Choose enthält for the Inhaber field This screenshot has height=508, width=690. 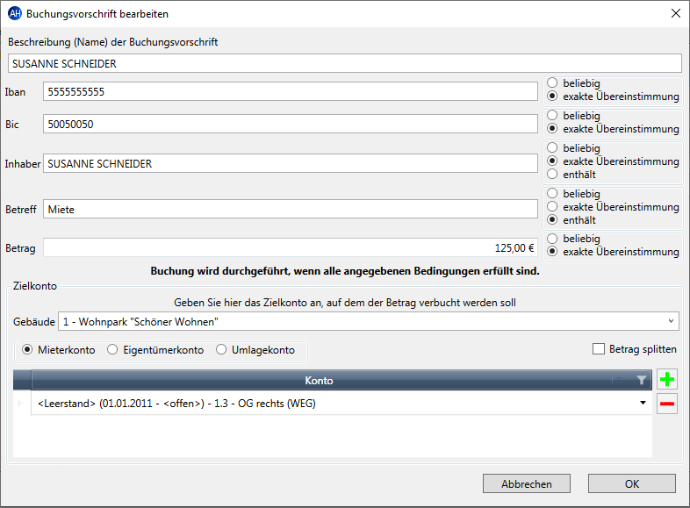(x=552, y=175)
